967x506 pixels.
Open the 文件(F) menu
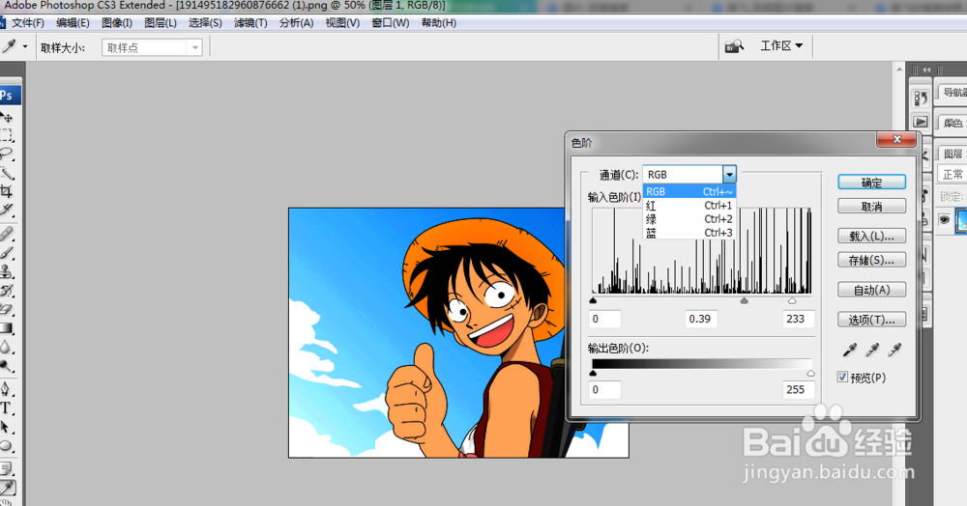[x=28, y=23]
